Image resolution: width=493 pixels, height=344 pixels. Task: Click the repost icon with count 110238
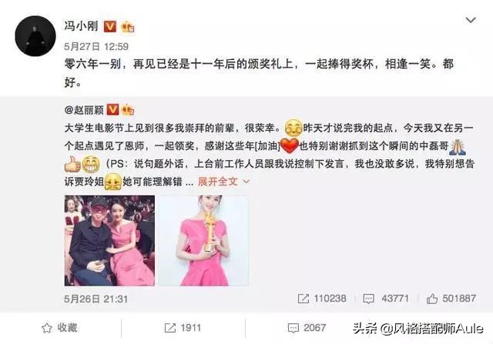pos(303,299)
